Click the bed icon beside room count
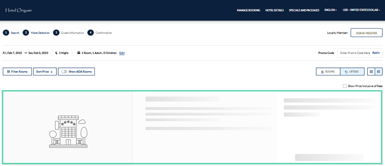385x166 pixels. [x=79, y=53]
